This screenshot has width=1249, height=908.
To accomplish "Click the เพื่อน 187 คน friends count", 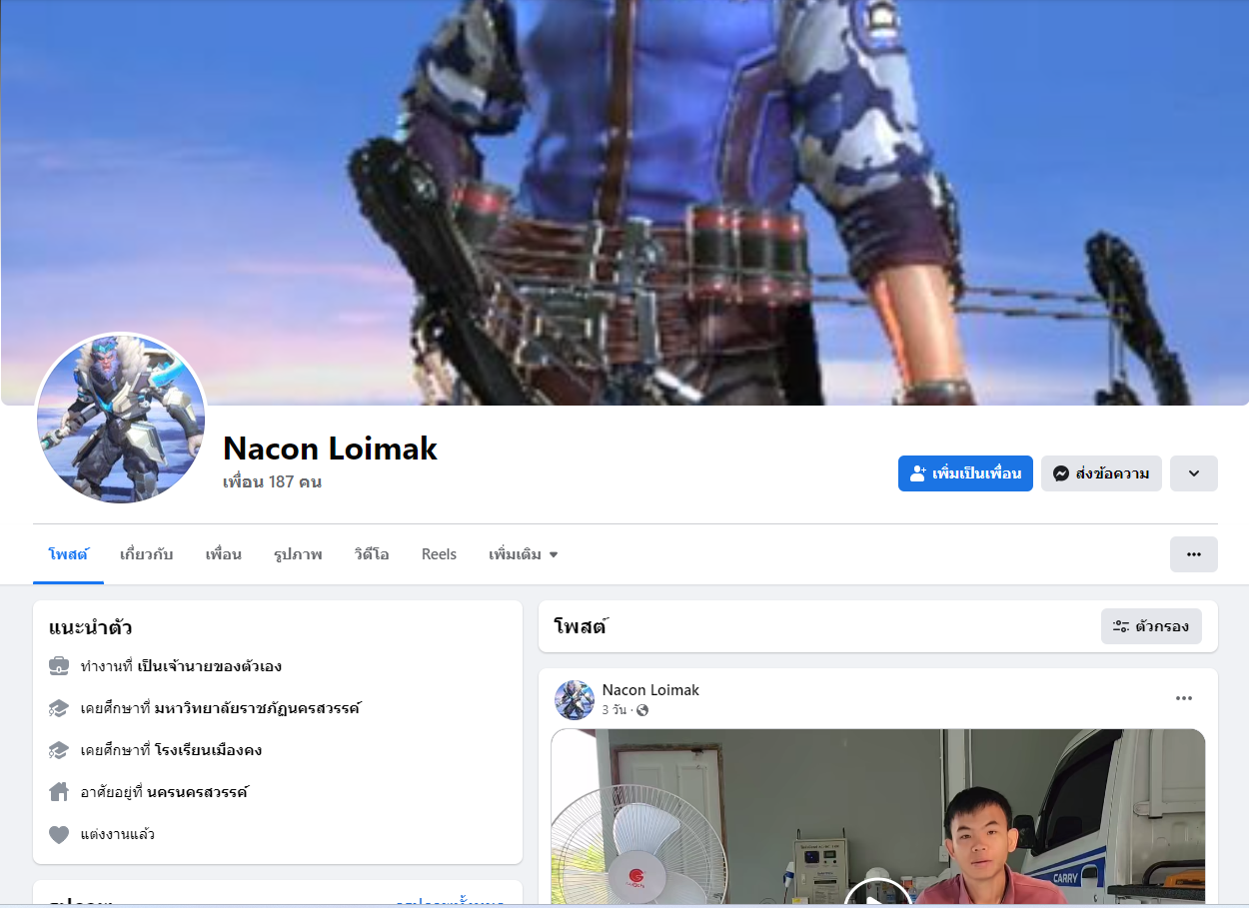I will coord(272,481).
